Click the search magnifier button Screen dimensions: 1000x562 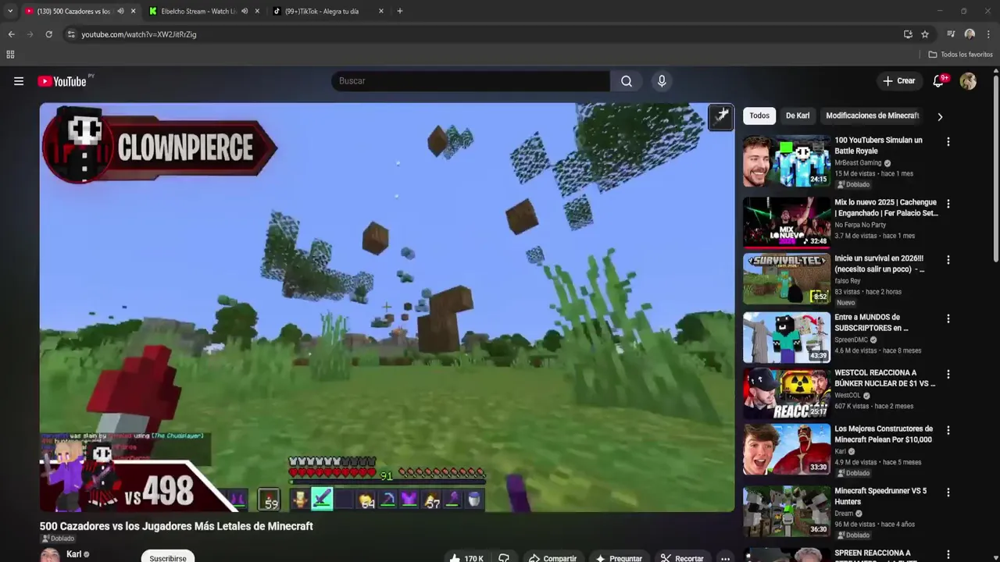click(627, 81)
